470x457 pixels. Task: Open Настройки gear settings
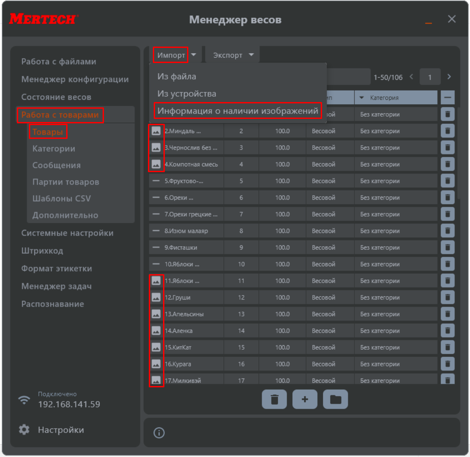click(x=24, y=430)
